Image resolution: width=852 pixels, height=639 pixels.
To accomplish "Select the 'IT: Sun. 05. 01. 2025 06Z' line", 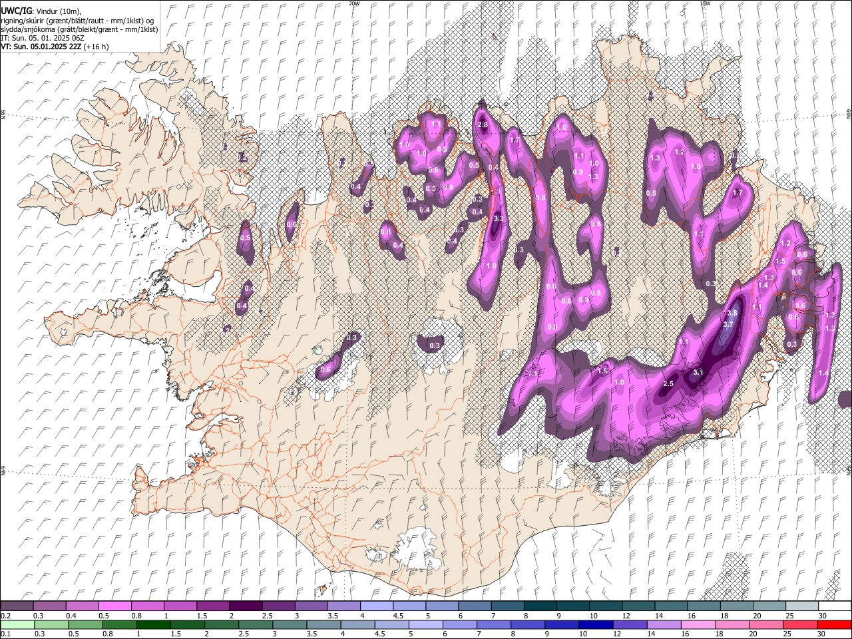I will pos(43,38).
